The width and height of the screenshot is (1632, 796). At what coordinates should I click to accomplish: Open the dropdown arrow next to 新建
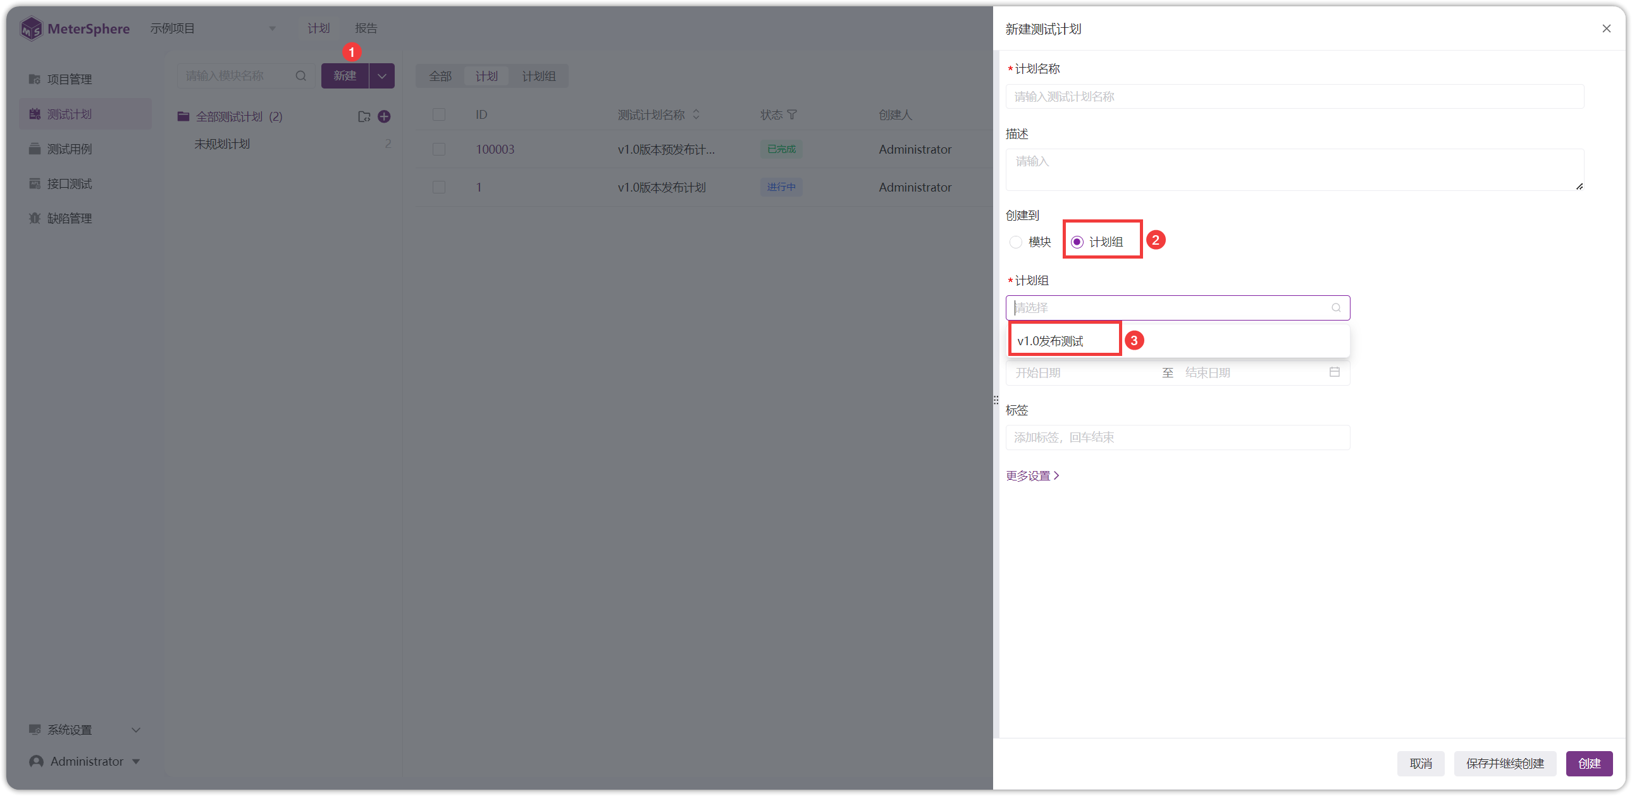click(382, 76)
